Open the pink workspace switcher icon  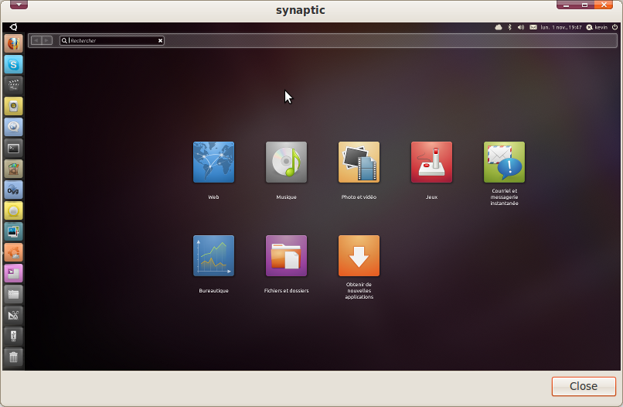[13, 273]
